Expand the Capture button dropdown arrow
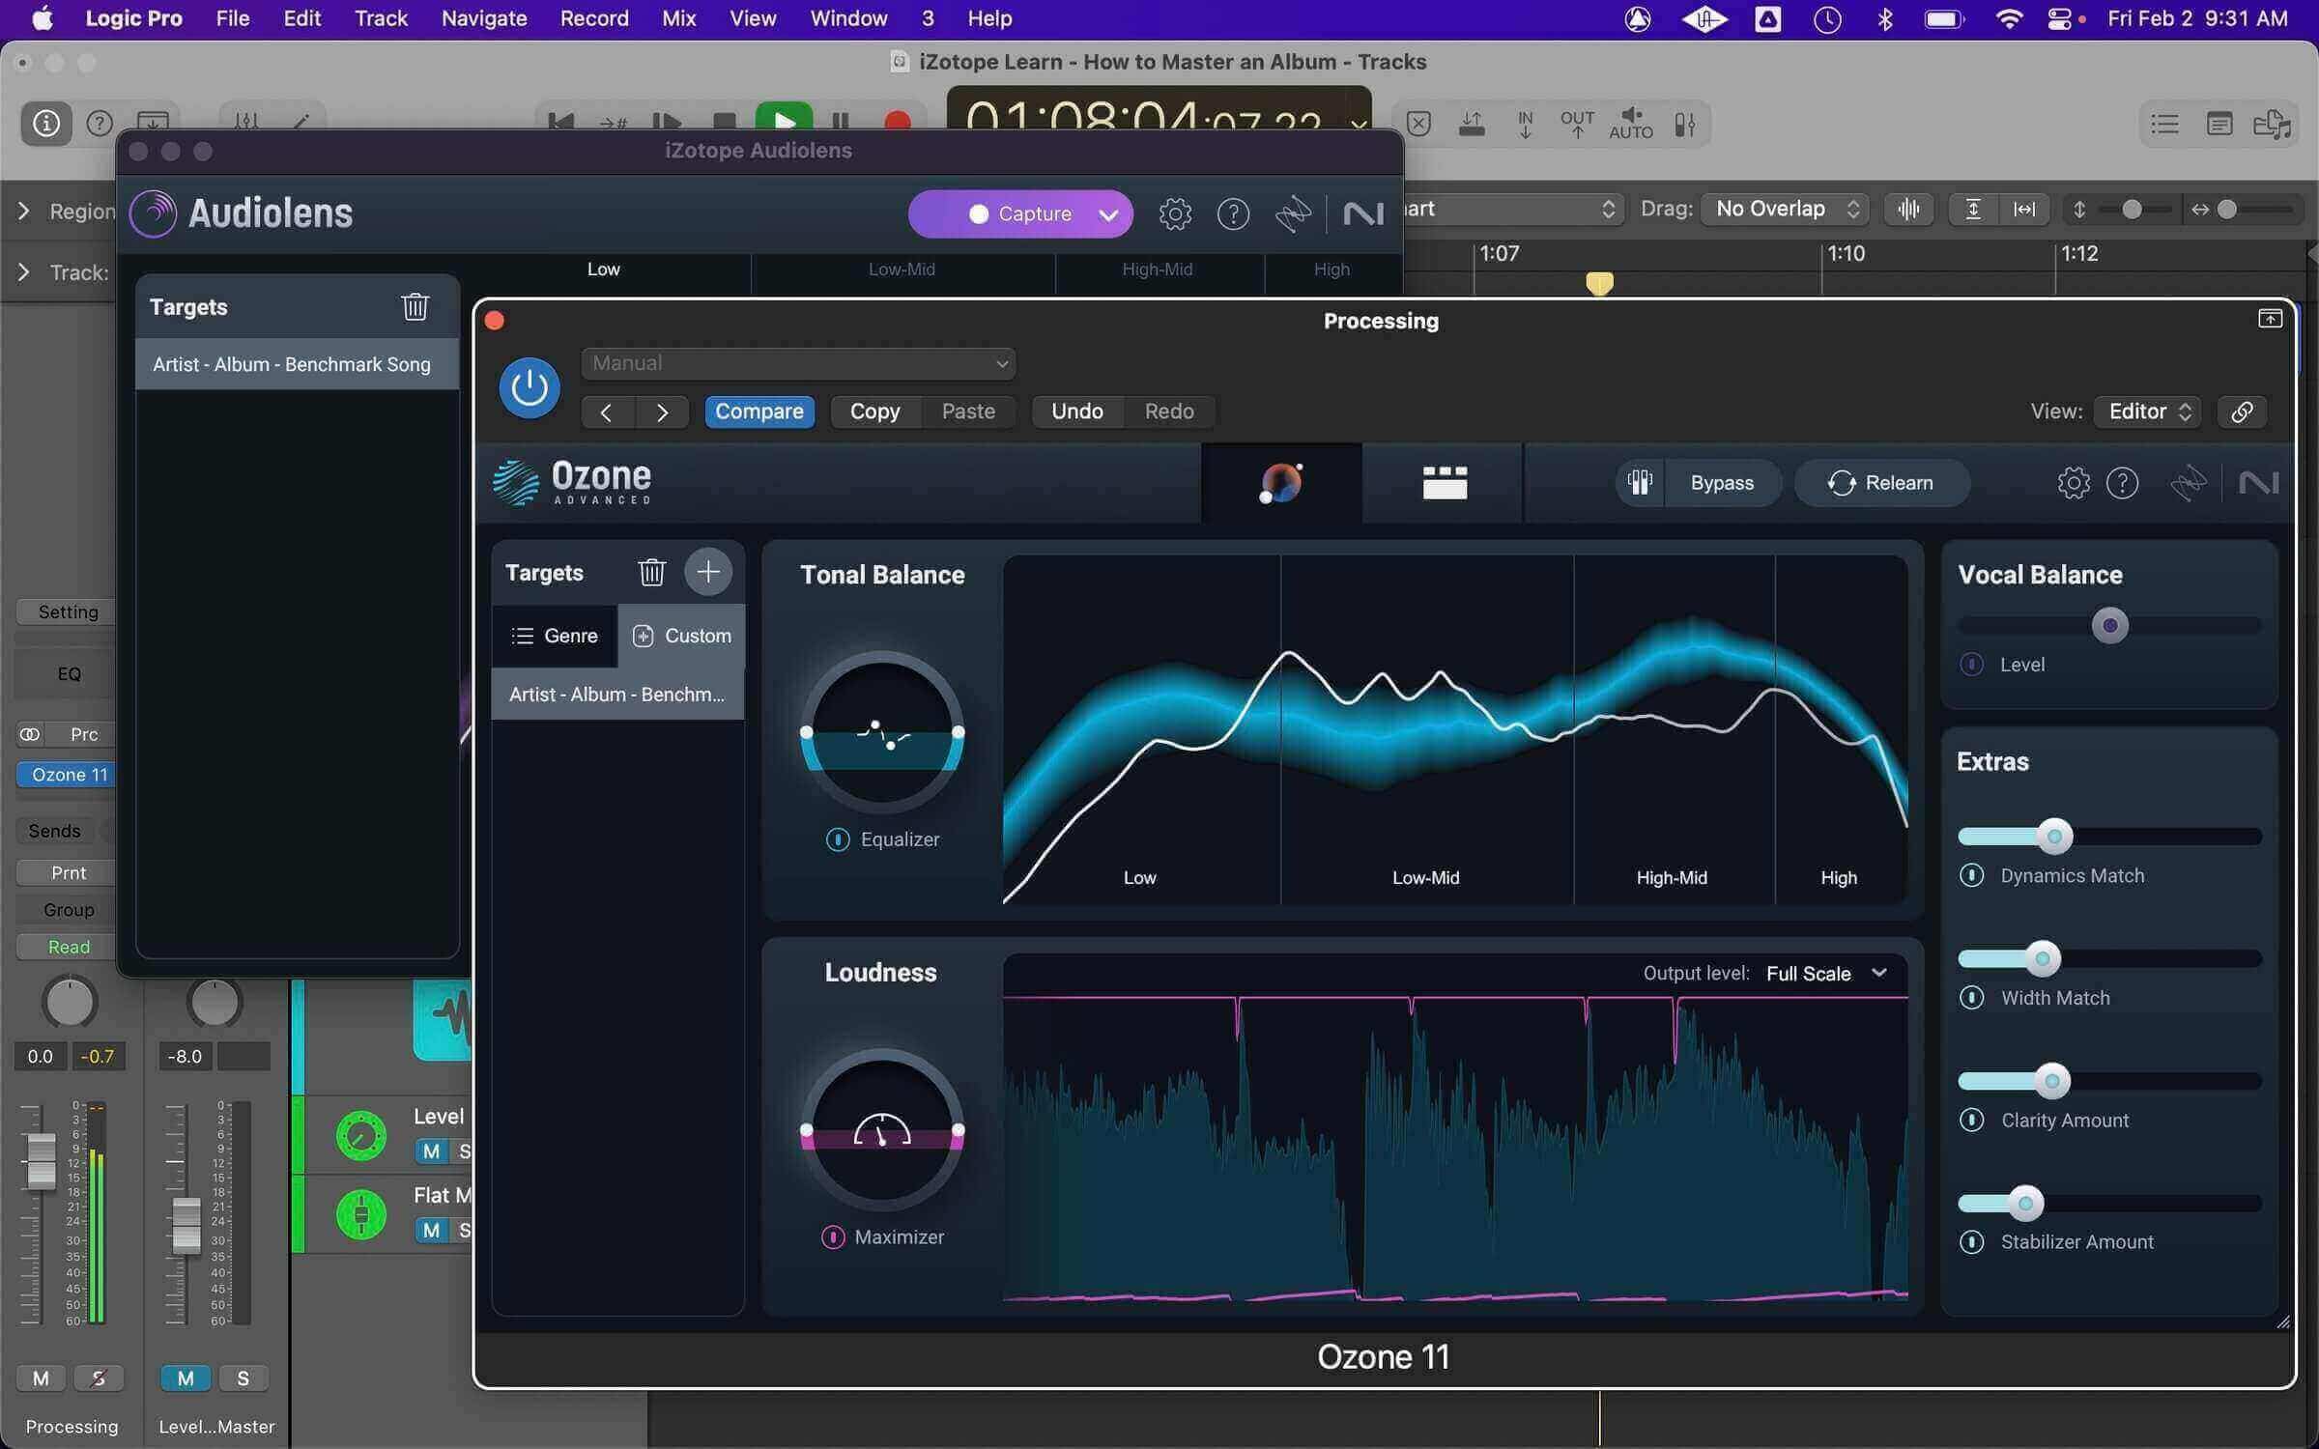The height and width of the screenshot is (1449, 2319). (x=1108, y=213)
